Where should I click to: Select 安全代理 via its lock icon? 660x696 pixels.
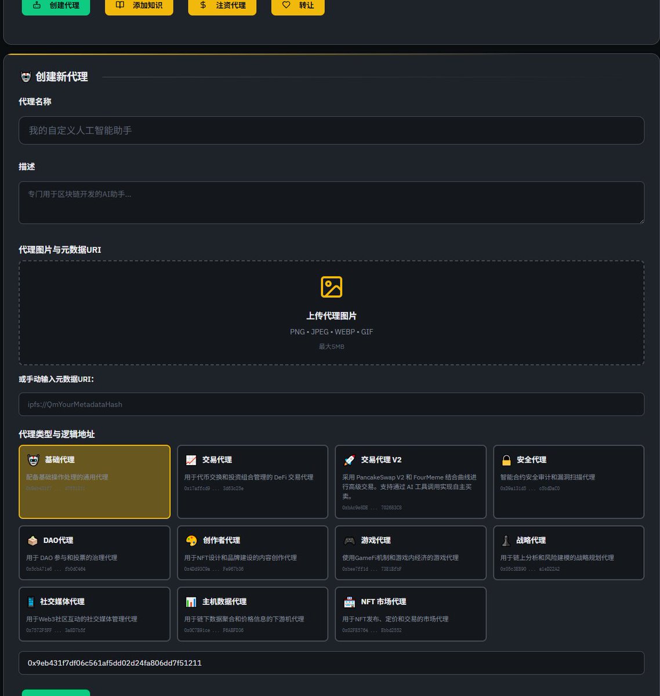pos(506,460)
